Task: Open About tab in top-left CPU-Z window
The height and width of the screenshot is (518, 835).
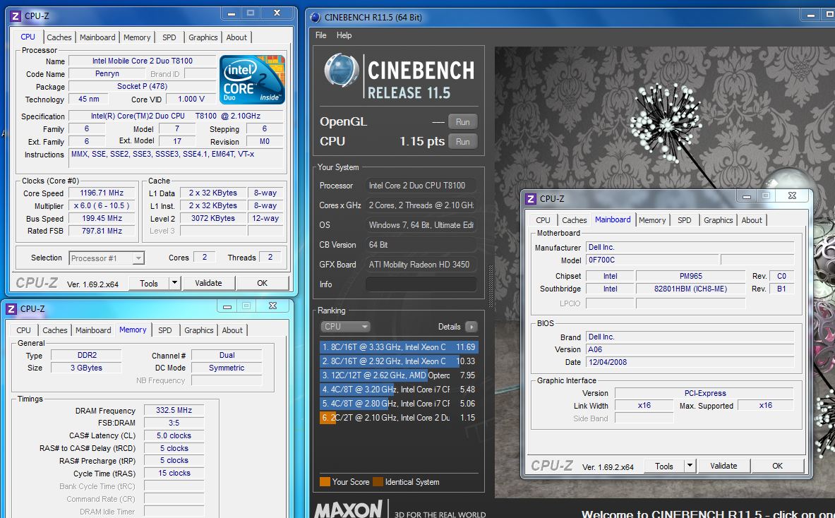Action: coord(236,37)
